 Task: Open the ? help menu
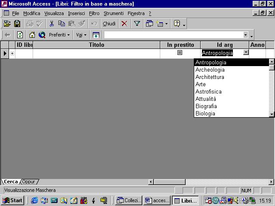coord(150,13)
